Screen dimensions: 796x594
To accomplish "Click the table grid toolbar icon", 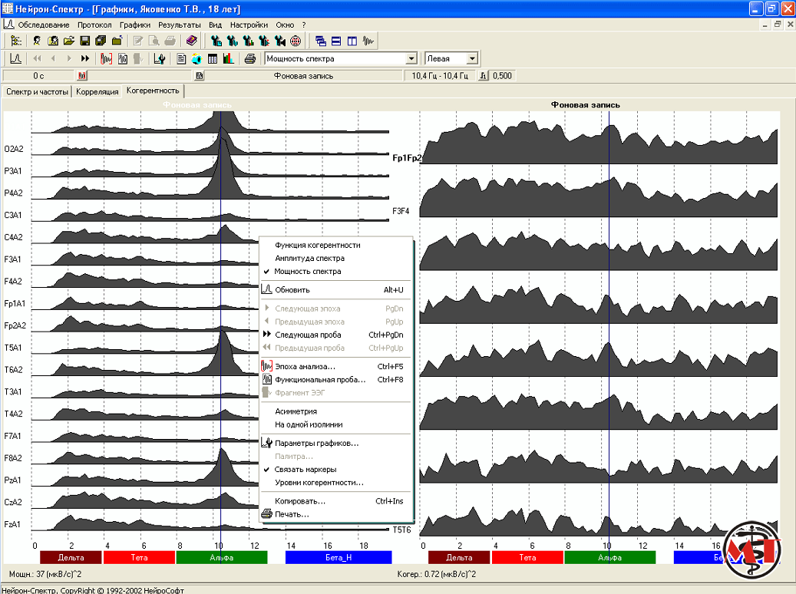I will pos(213,58).
